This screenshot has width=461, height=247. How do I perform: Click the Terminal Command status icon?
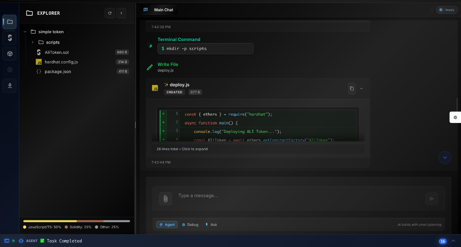(x=150, y=46)
